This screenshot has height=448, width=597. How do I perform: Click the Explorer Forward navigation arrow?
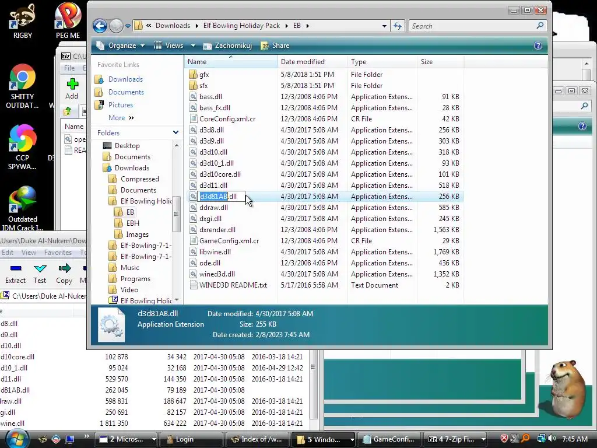point(116,26)
